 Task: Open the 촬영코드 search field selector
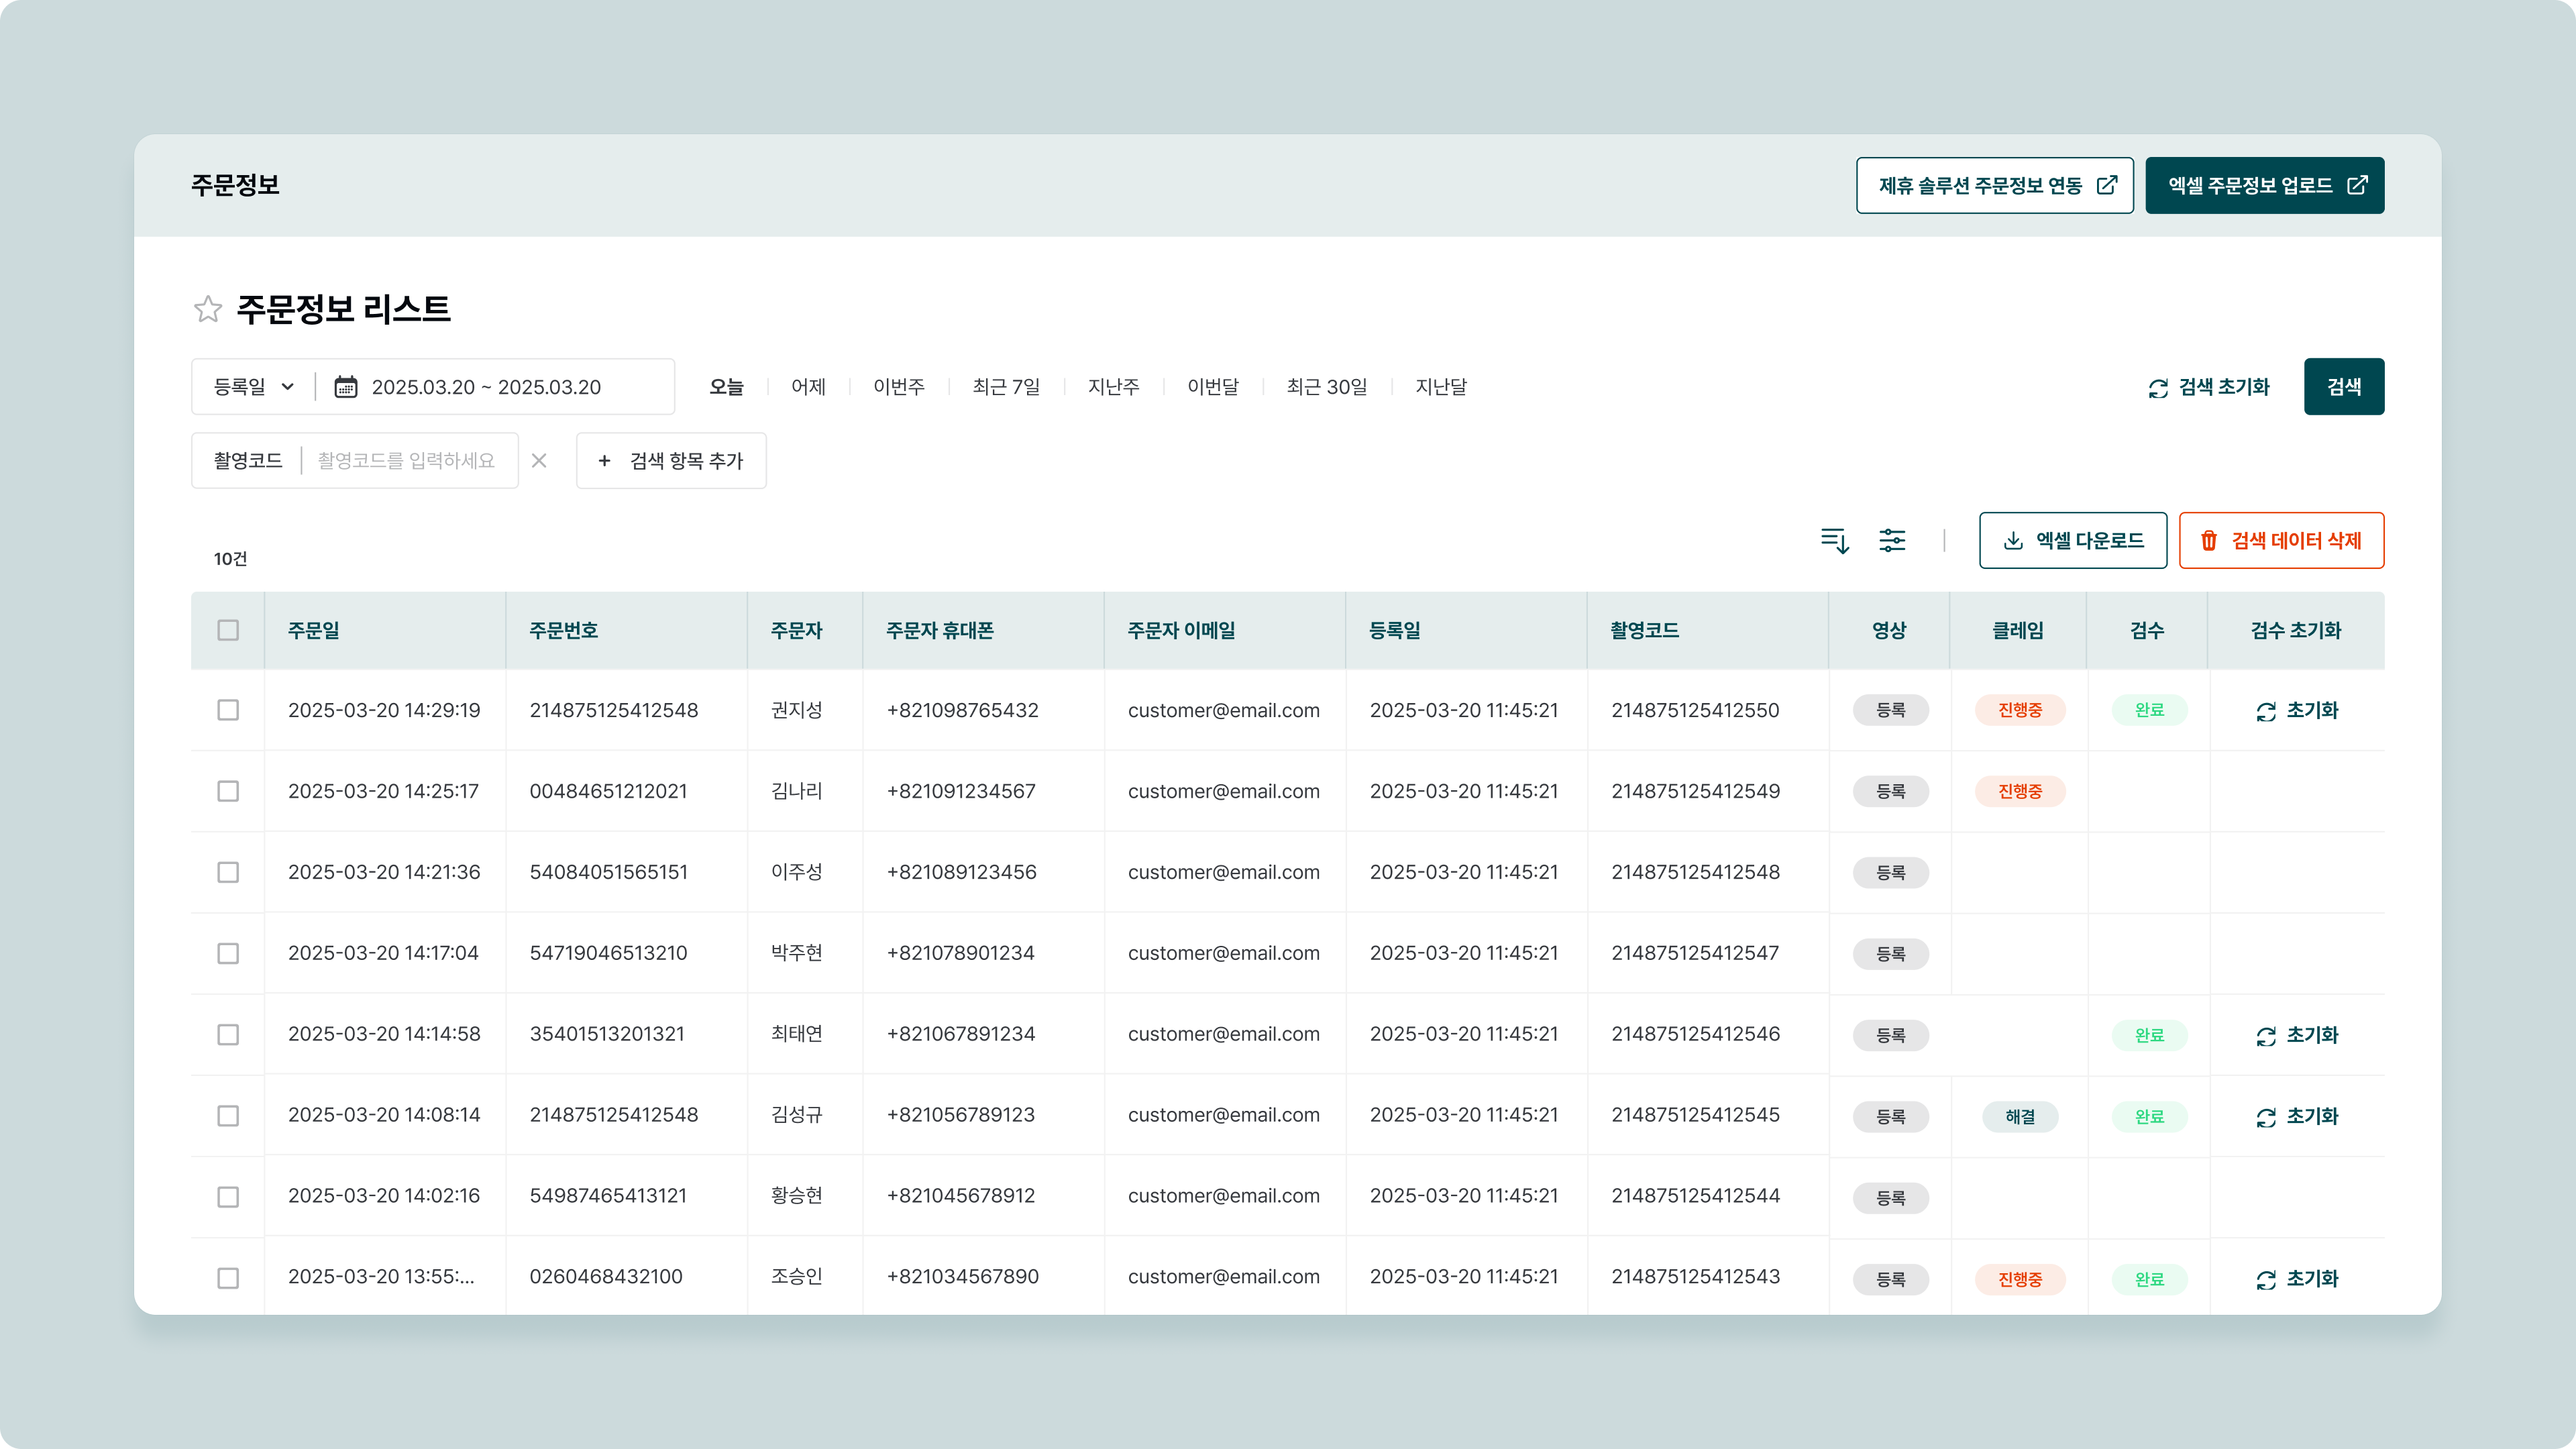247,460
